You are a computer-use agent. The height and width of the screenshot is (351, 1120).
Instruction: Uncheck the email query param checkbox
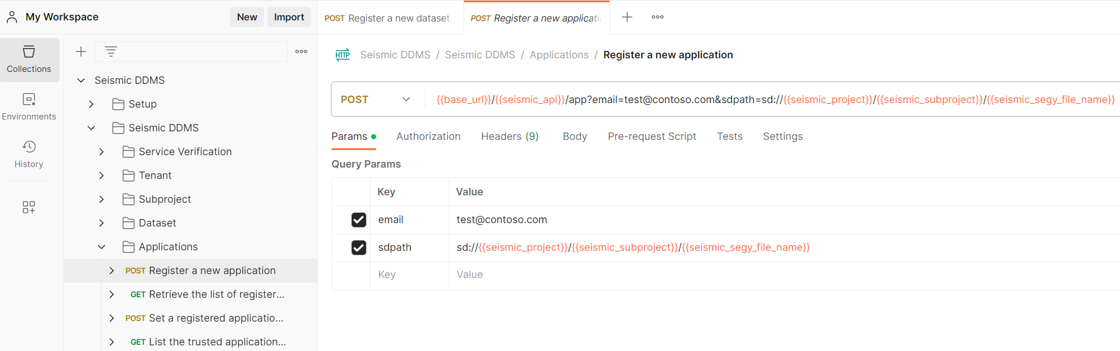click(359, 220)
